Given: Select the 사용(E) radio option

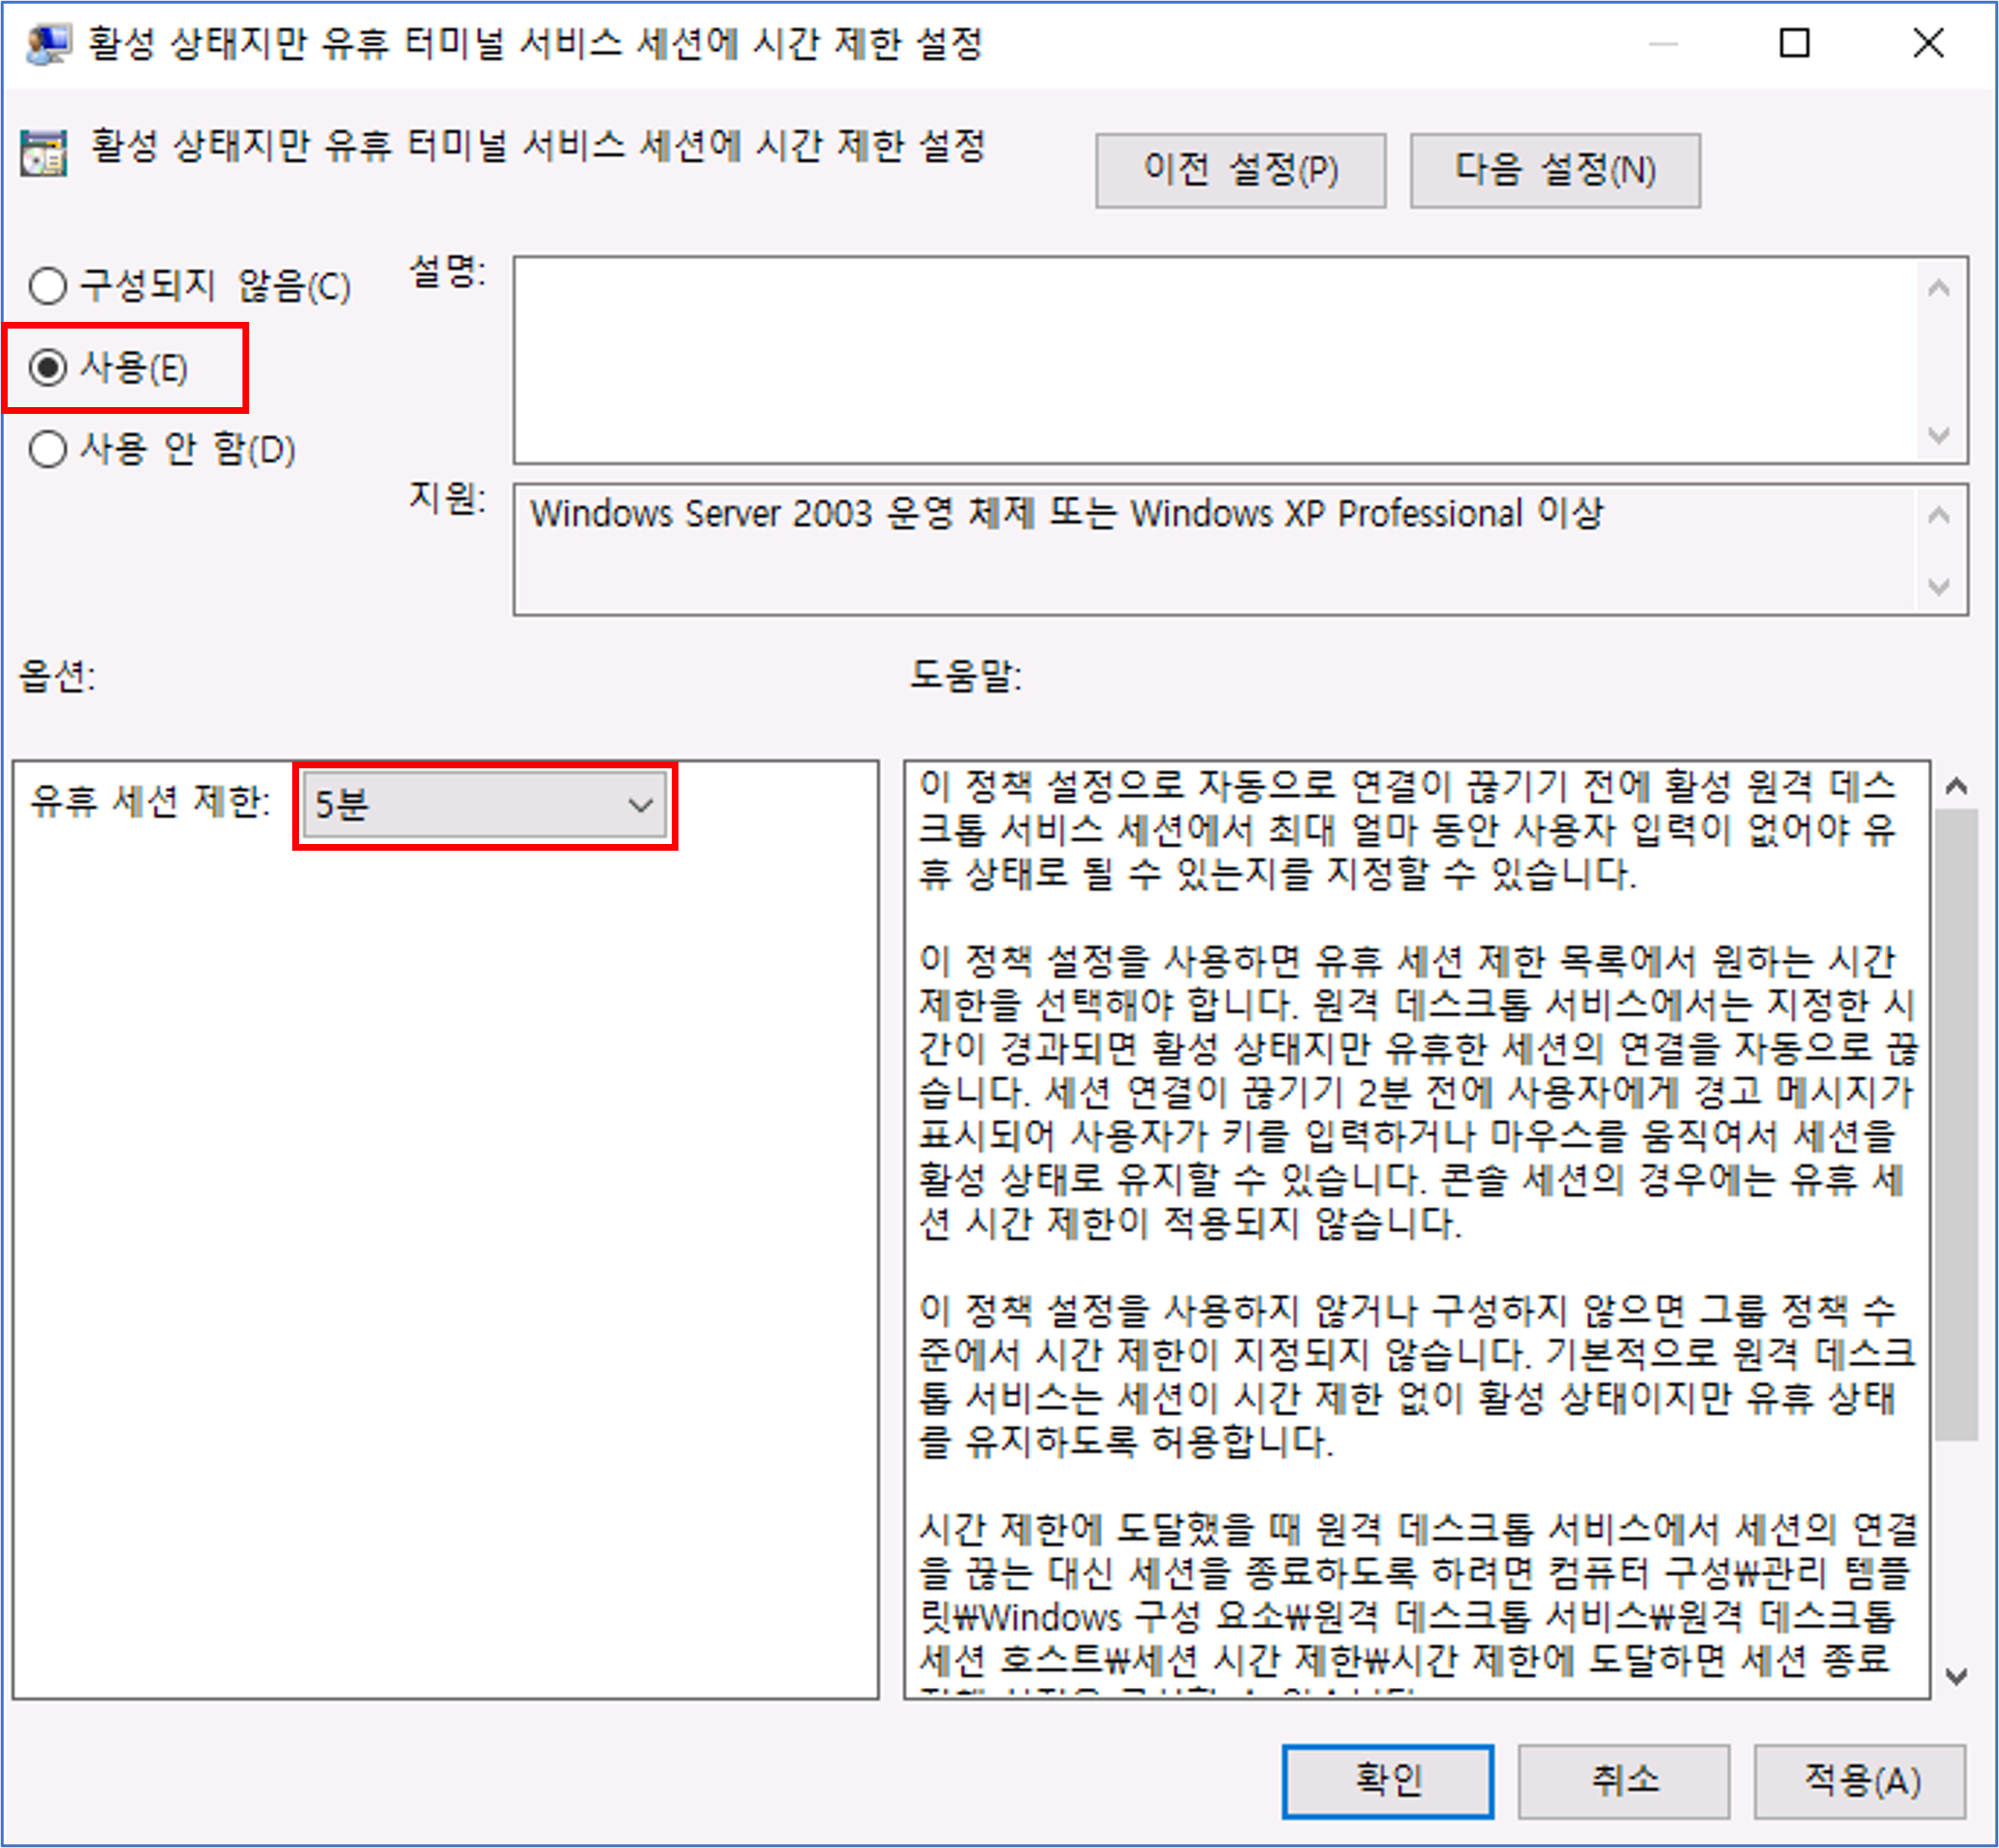Looking at the screenshot, I should coord(48,368).
